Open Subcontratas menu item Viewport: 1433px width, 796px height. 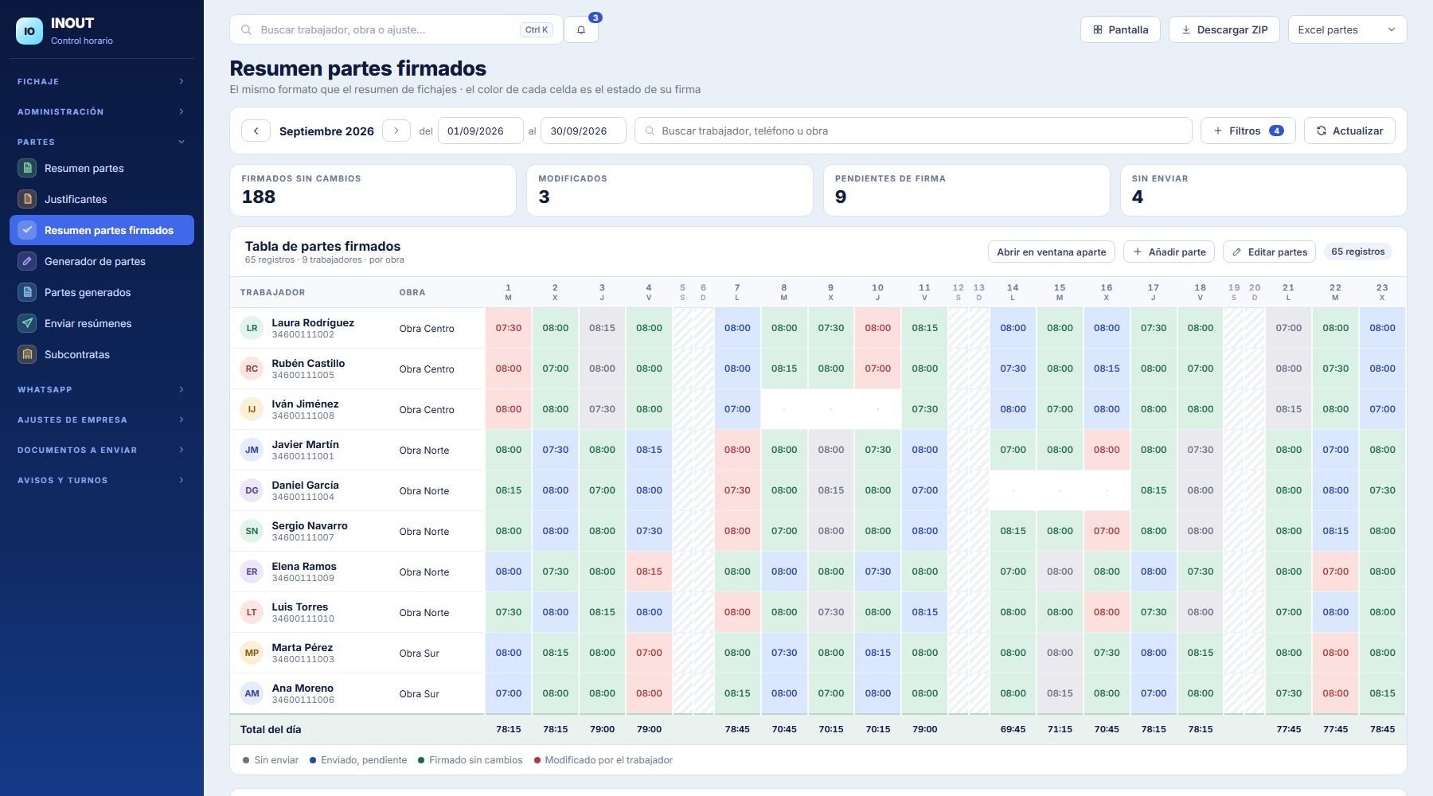(102, 354)
